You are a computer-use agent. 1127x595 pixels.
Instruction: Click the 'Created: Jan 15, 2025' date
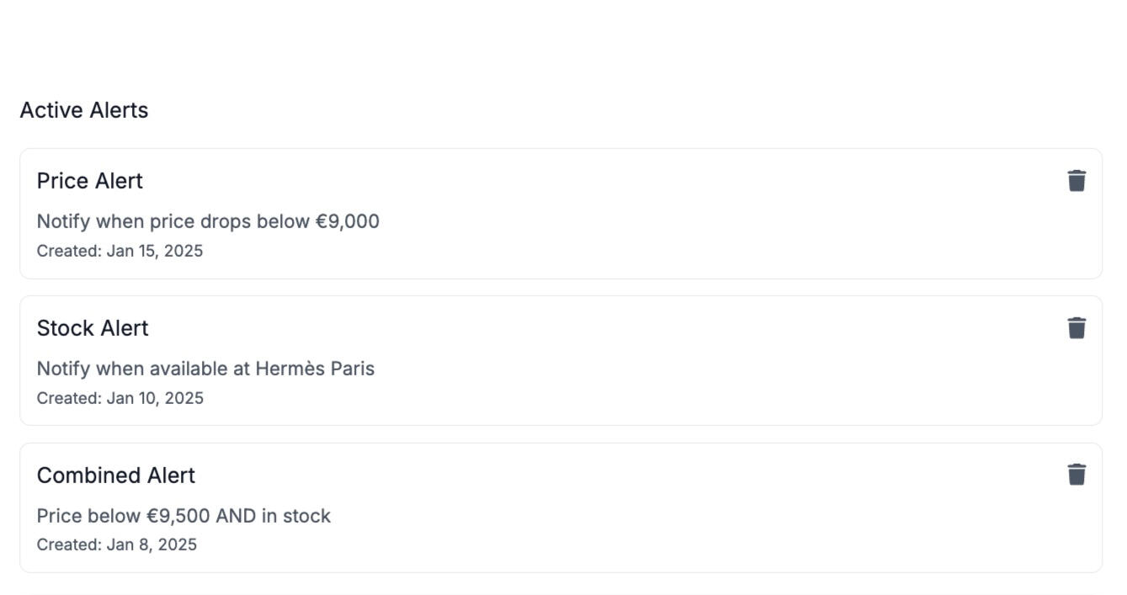click(120, 251)
